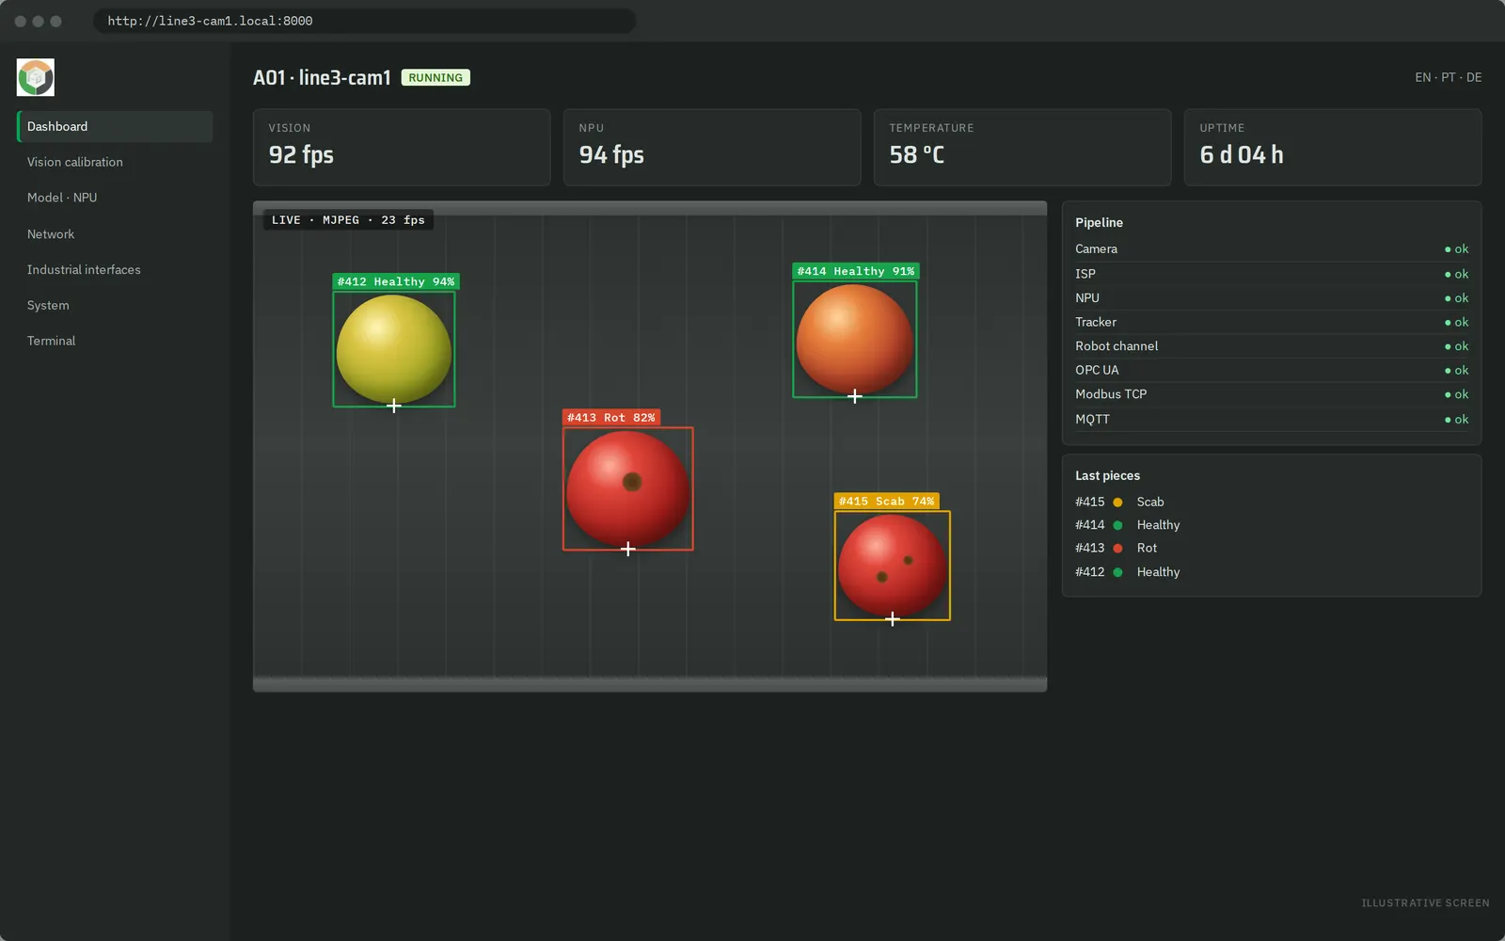Click the #413 Rot 82% detection label
Image resolution: width=1505 pixels, height=941 pixels.
(611, 417)
